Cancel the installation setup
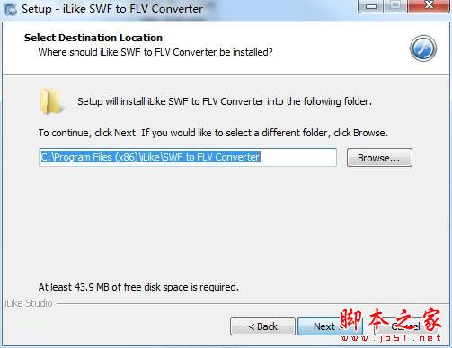Viewport: 452px width, 348px height. (x=406, y=326)
